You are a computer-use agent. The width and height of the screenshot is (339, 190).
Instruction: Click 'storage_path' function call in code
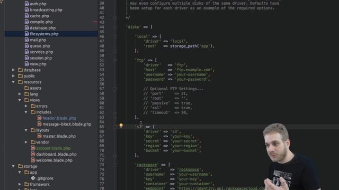pos(183,46)
